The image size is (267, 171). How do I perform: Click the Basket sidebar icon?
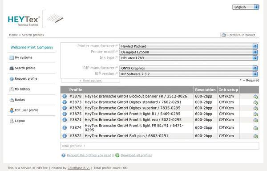tap(12, 100)
